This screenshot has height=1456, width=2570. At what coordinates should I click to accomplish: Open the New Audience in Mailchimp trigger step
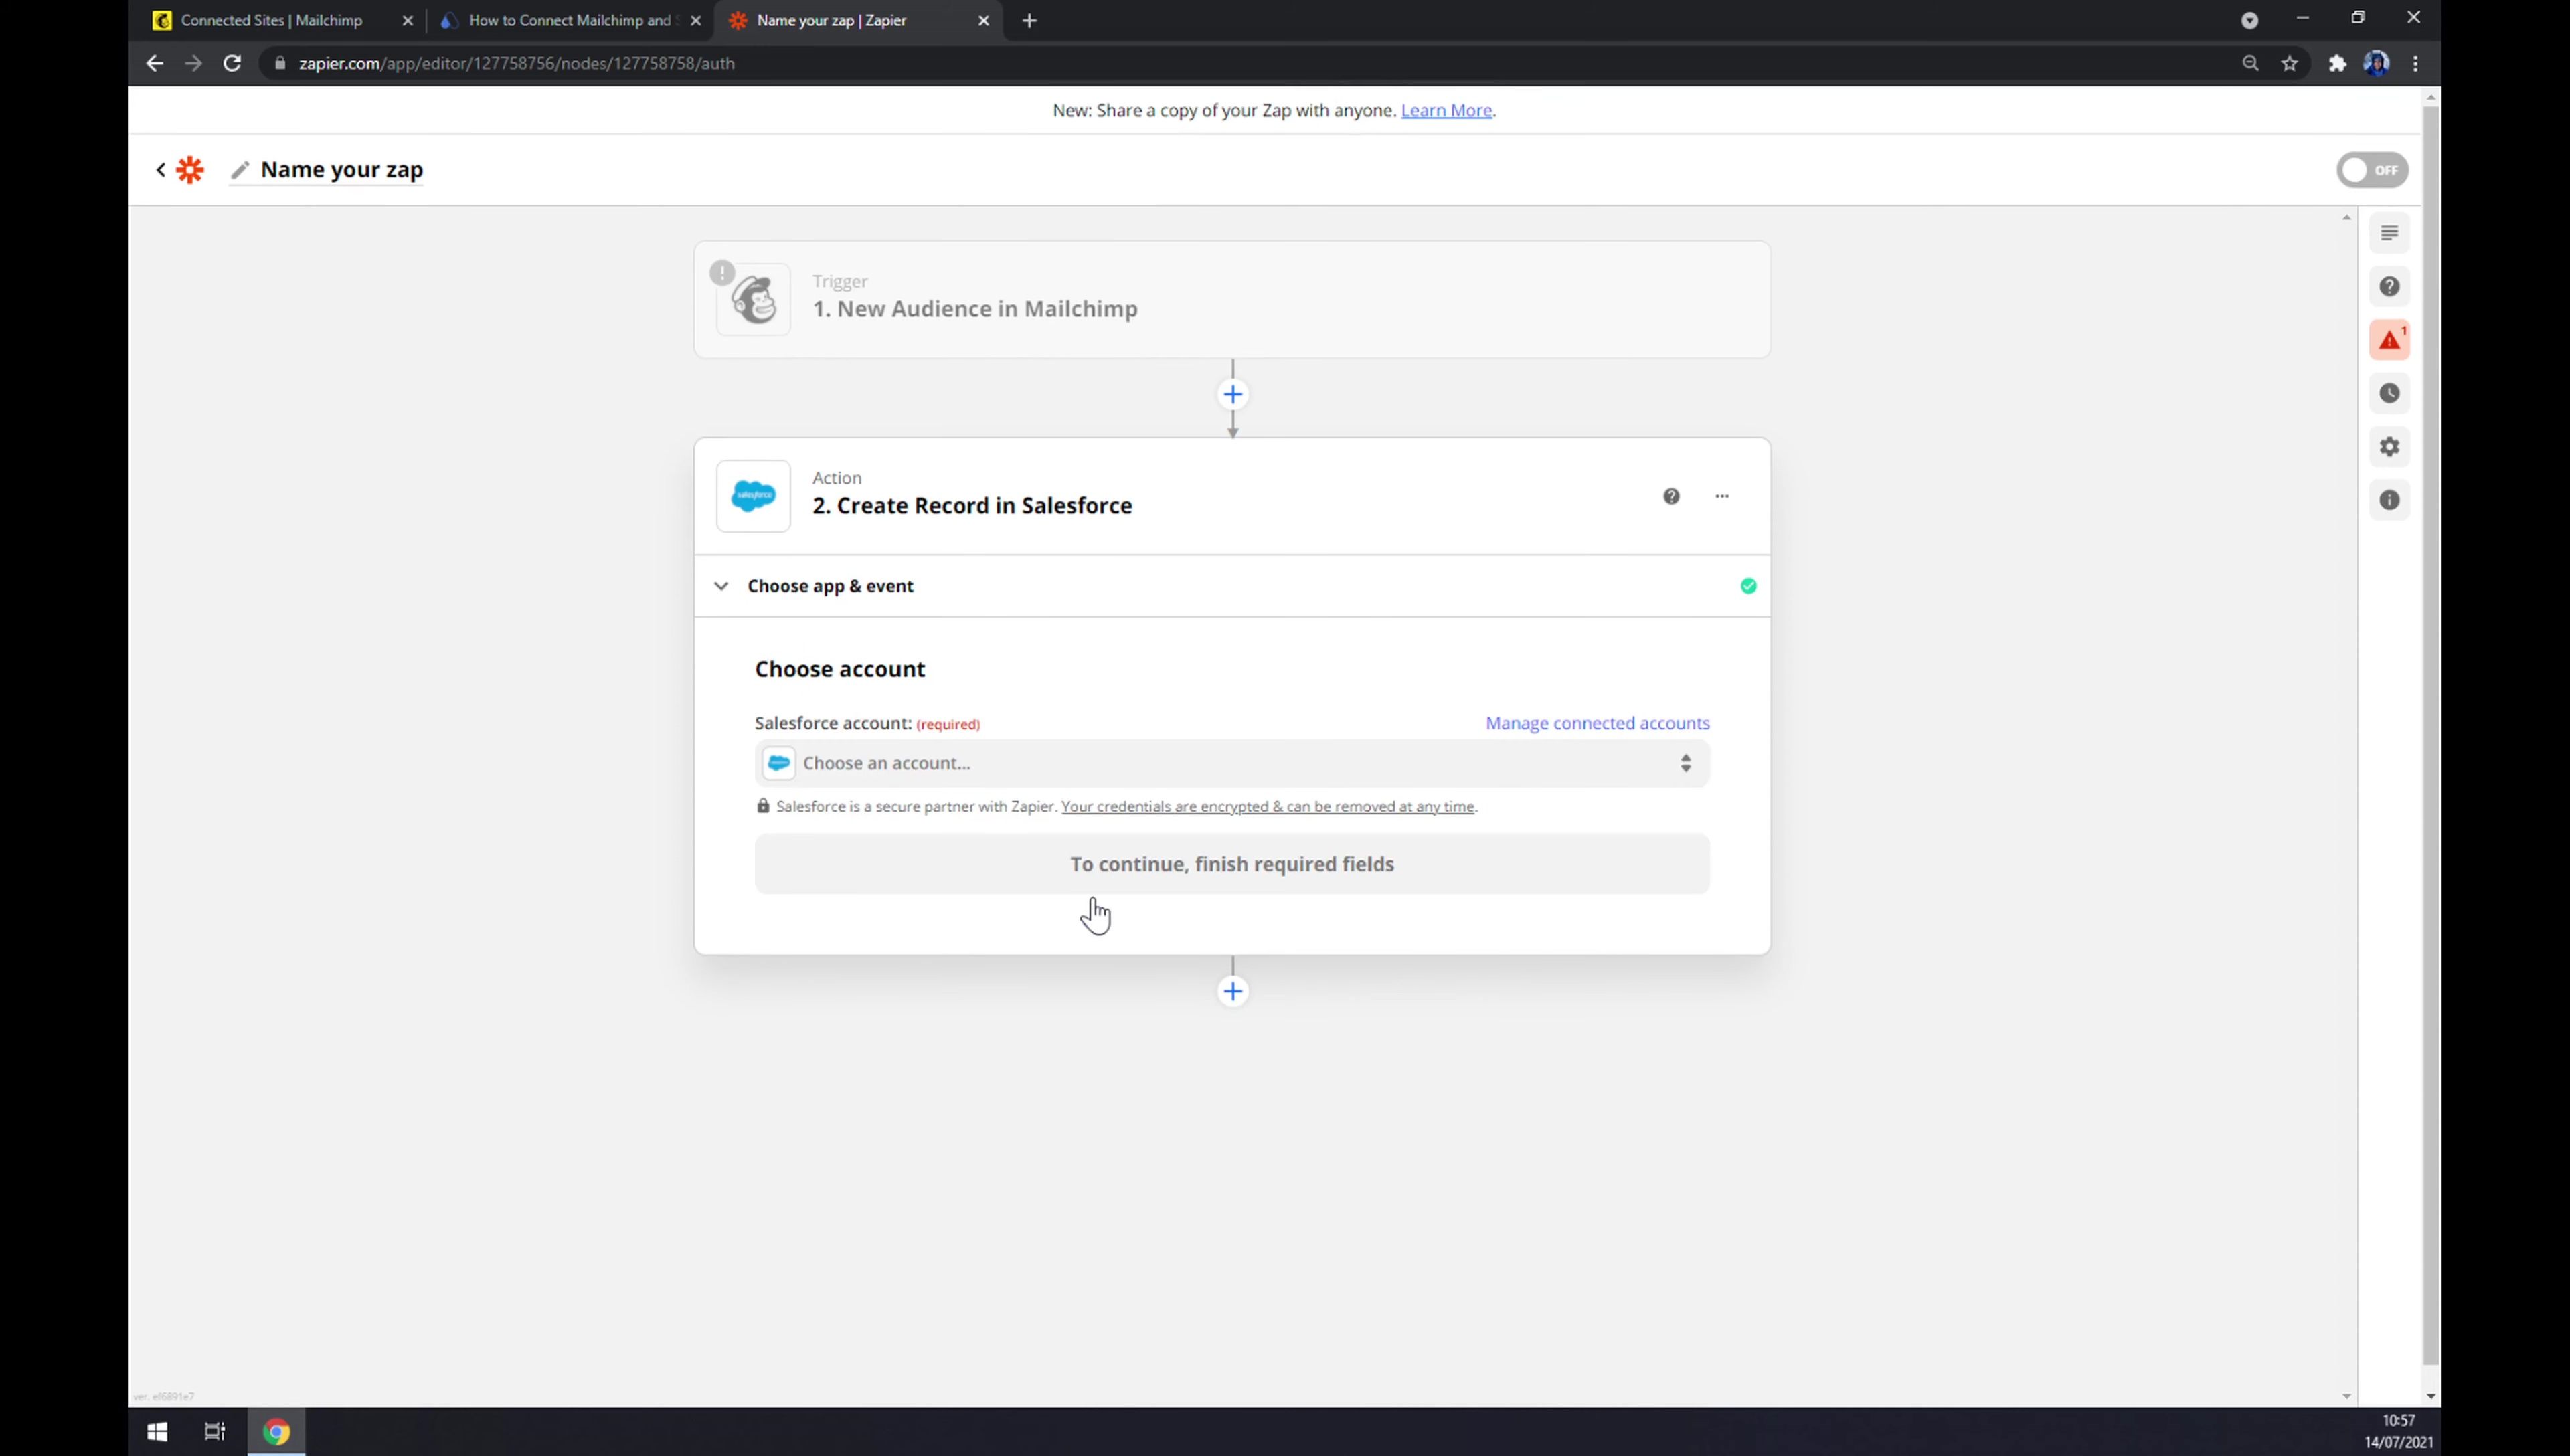click(1232, 299)
